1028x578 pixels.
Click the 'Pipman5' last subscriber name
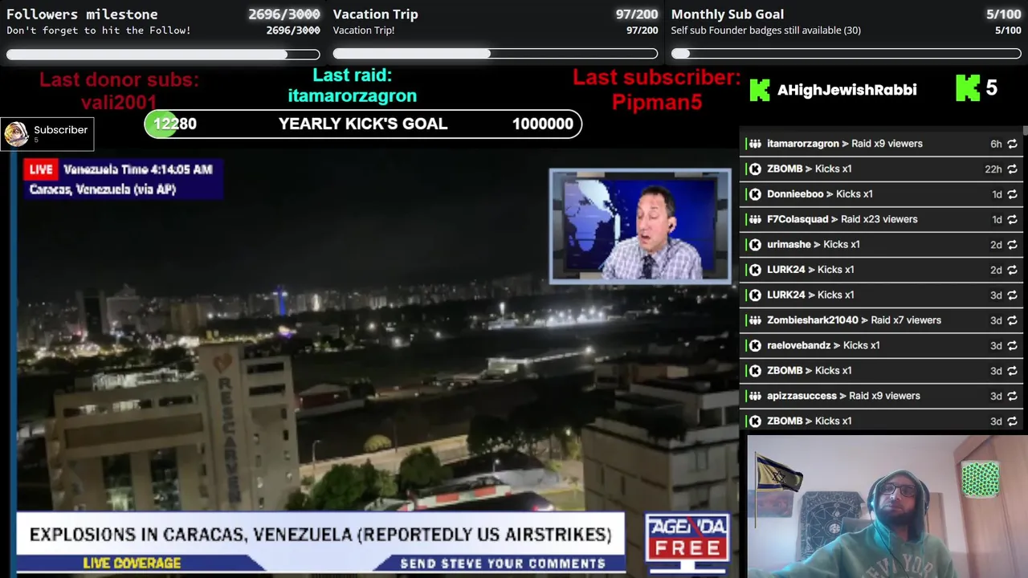[657, 102]
